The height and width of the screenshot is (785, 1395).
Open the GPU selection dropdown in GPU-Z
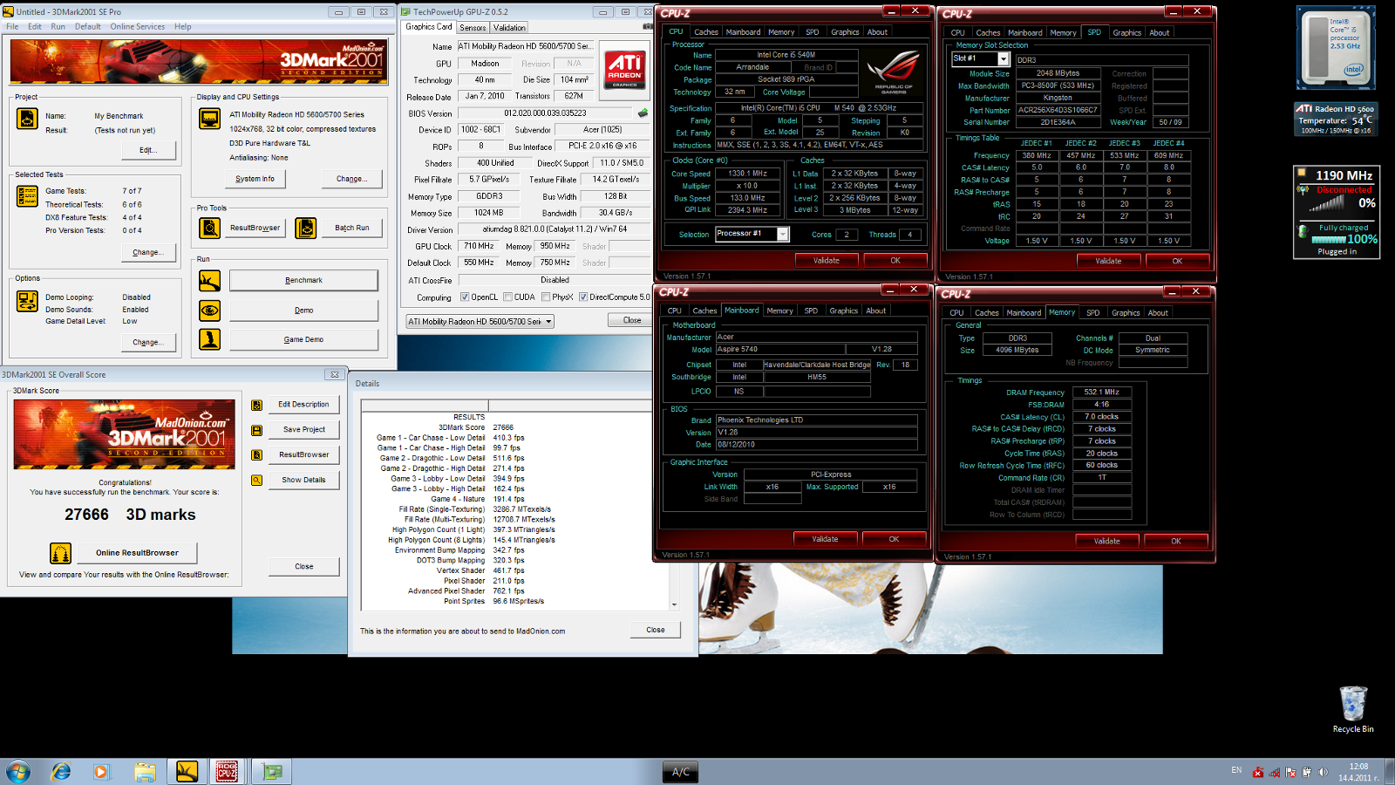pos(480,322)
